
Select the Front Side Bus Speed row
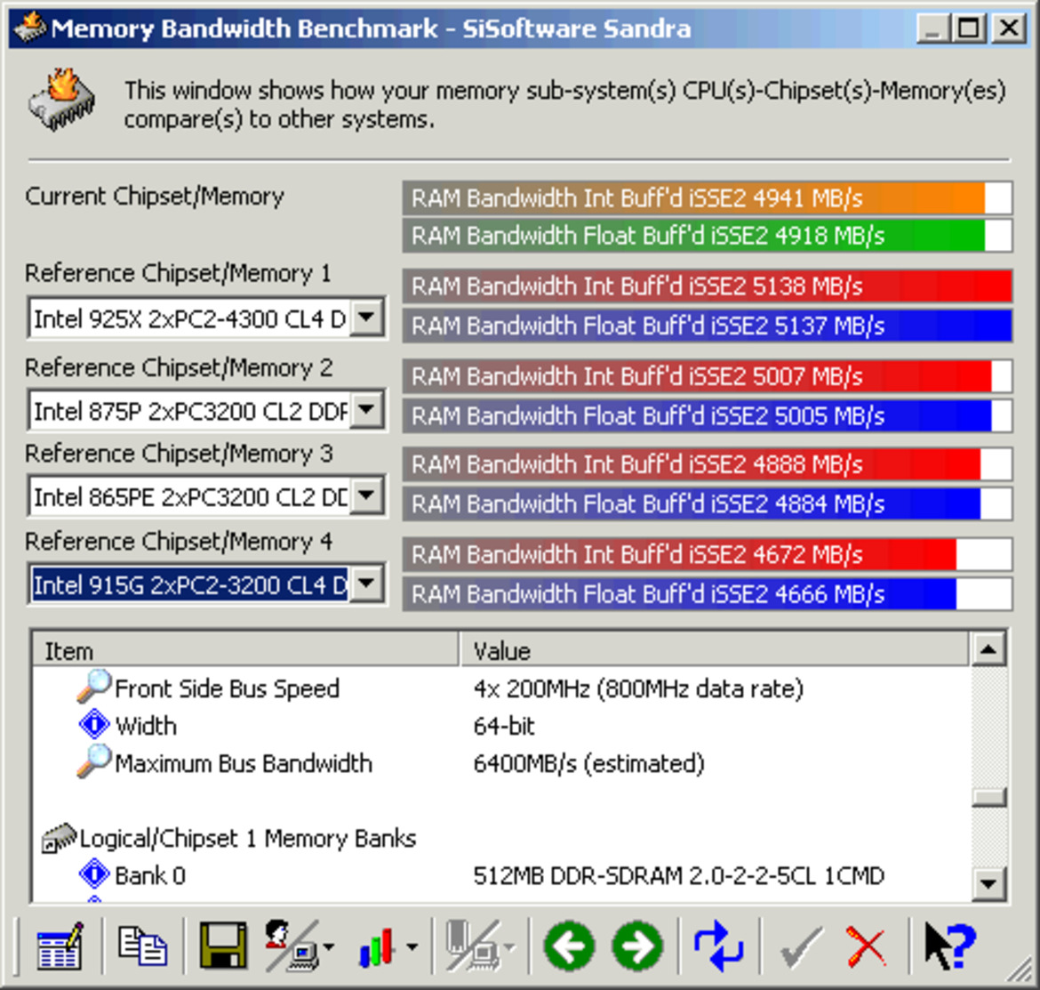pos(501,688)
